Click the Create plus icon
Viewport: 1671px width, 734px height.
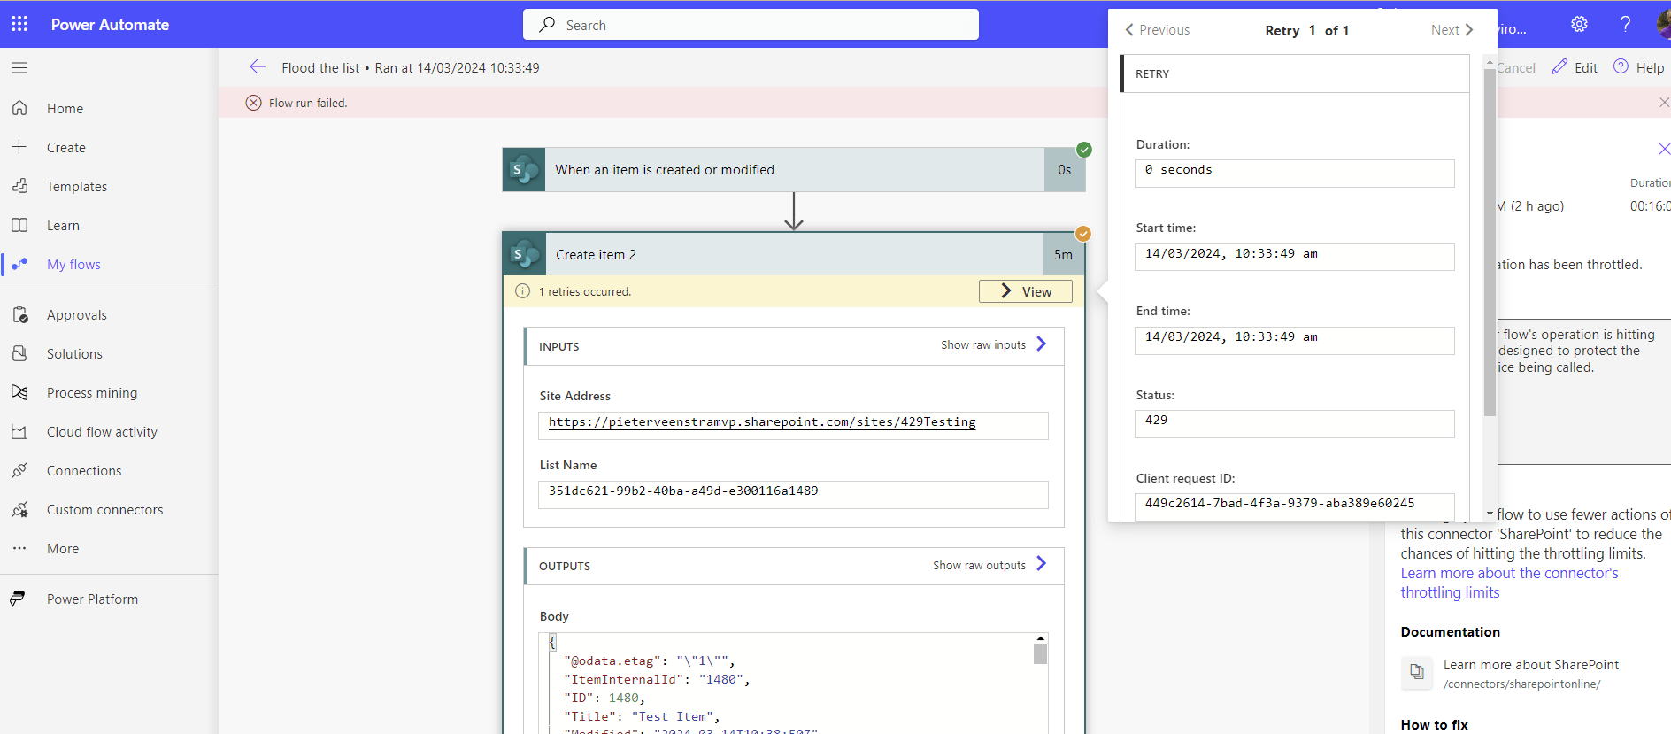coord(19,147)
